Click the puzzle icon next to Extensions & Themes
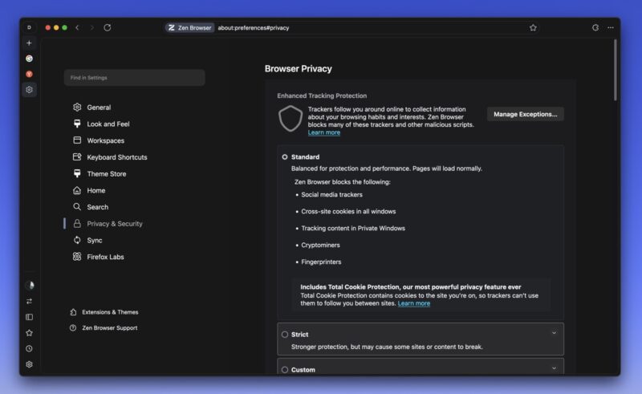This screenshot has height=394, width=642. pyautogui.click(x=73, y=311)
